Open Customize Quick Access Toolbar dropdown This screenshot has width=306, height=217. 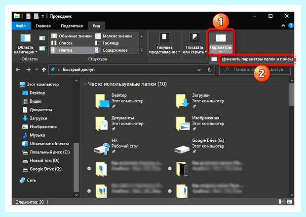click(42, 16)
